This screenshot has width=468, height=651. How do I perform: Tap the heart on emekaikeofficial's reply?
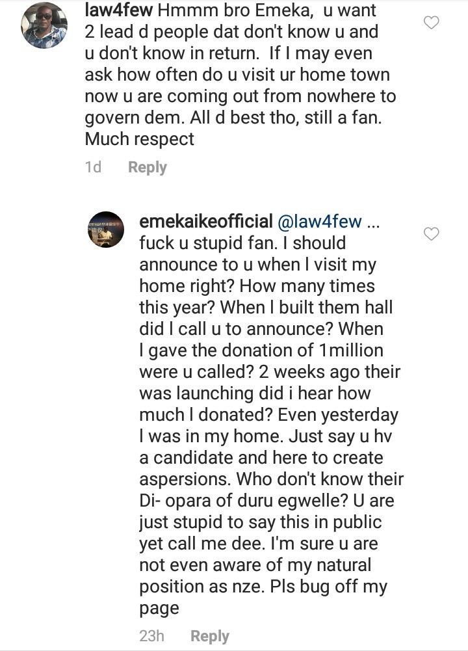(431, 233)
